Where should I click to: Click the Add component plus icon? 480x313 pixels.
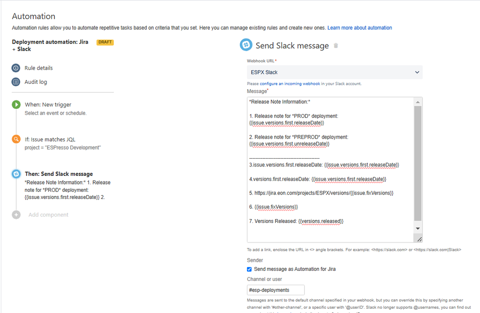[x=16, y=215]
